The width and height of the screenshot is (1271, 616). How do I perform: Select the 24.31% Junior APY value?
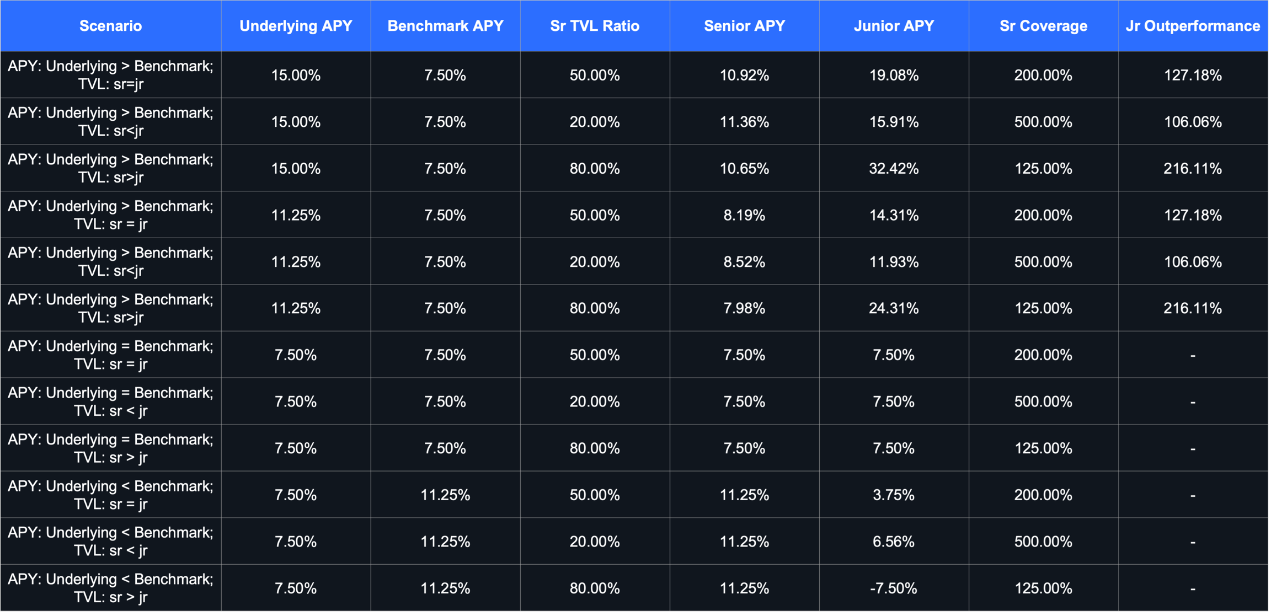pos(894,308)
